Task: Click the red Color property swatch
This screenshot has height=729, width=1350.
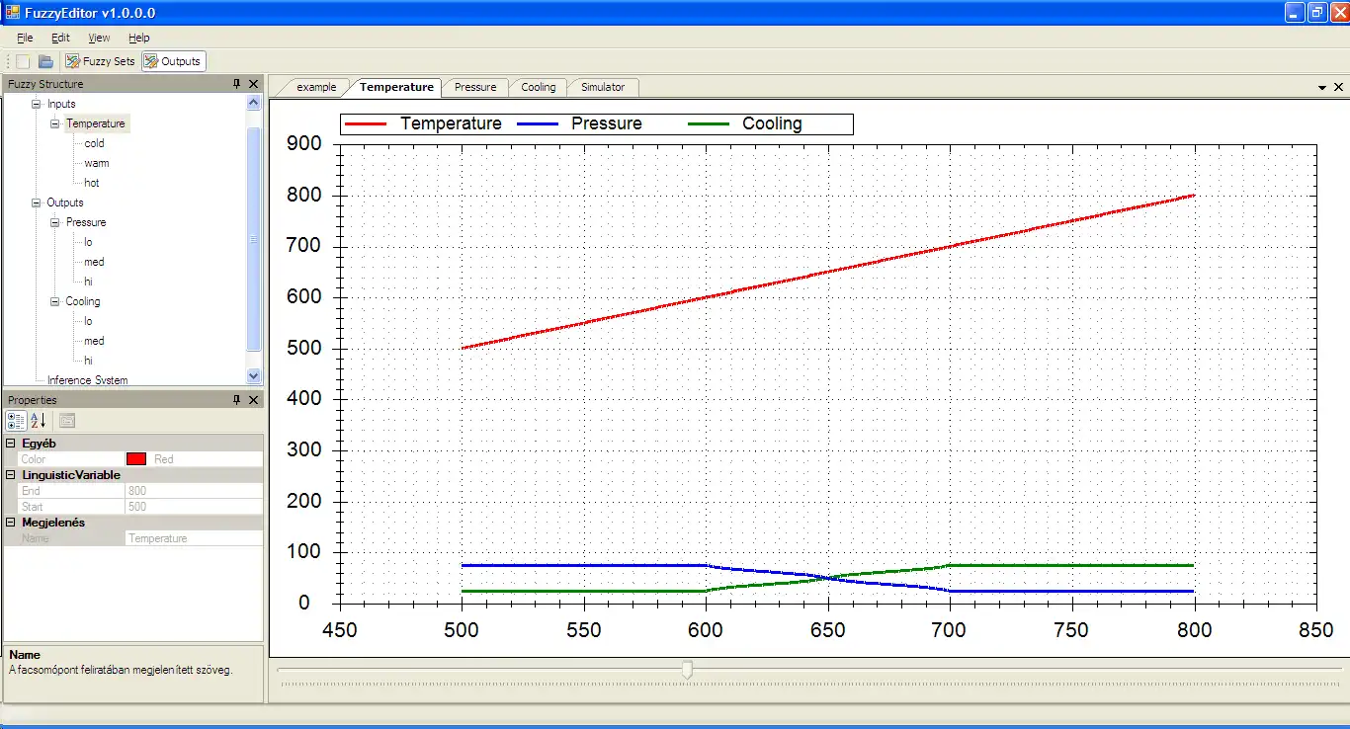Action: [x=136, y=459]
